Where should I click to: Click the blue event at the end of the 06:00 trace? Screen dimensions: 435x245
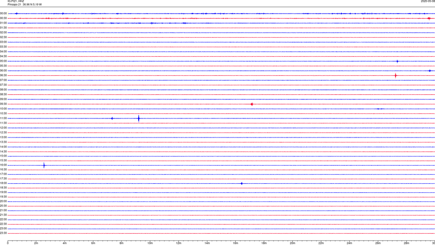(x=430, y=71)
